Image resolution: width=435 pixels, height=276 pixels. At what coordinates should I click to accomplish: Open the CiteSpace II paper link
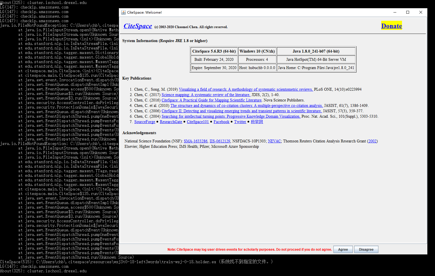241,111
